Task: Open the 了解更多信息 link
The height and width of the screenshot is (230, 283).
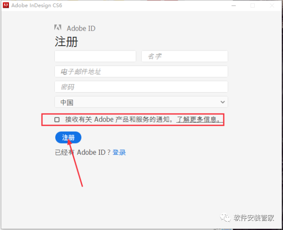Action: pos(199,120)
